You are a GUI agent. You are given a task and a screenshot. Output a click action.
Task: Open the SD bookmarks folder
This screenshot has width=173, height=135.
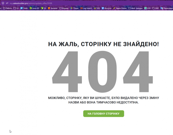point(16,8)
